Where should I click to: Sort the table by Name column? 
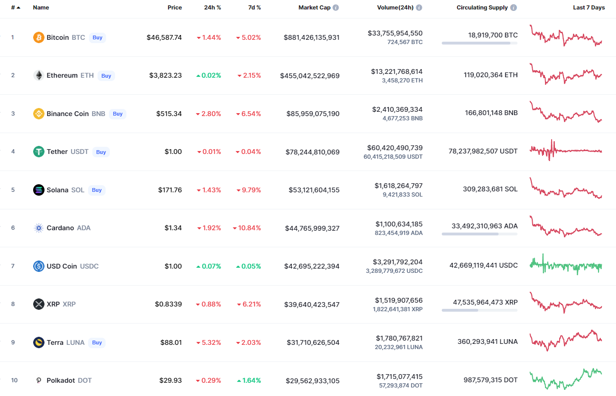(x=41, y=8)
